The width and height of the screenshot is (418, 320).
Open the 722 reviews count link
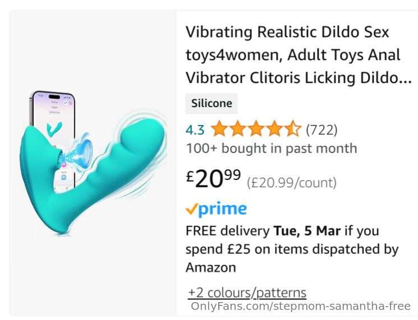click(321, 130)
